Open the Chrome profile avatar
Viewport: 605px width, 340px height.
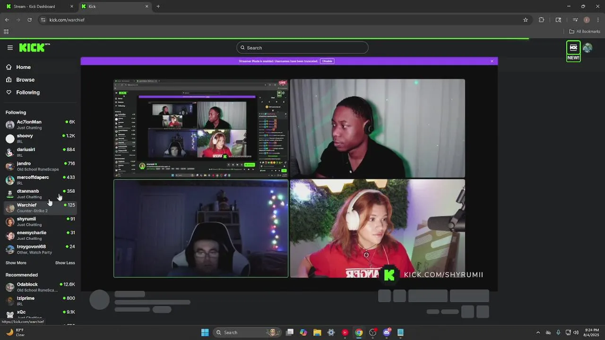pos(587,20)
